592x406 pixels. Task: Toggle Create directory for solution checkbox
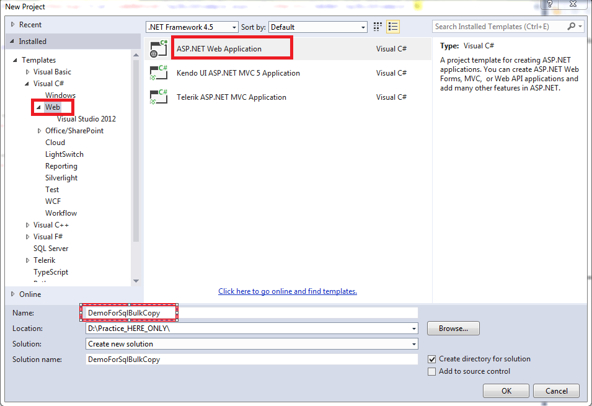(432, 359)
